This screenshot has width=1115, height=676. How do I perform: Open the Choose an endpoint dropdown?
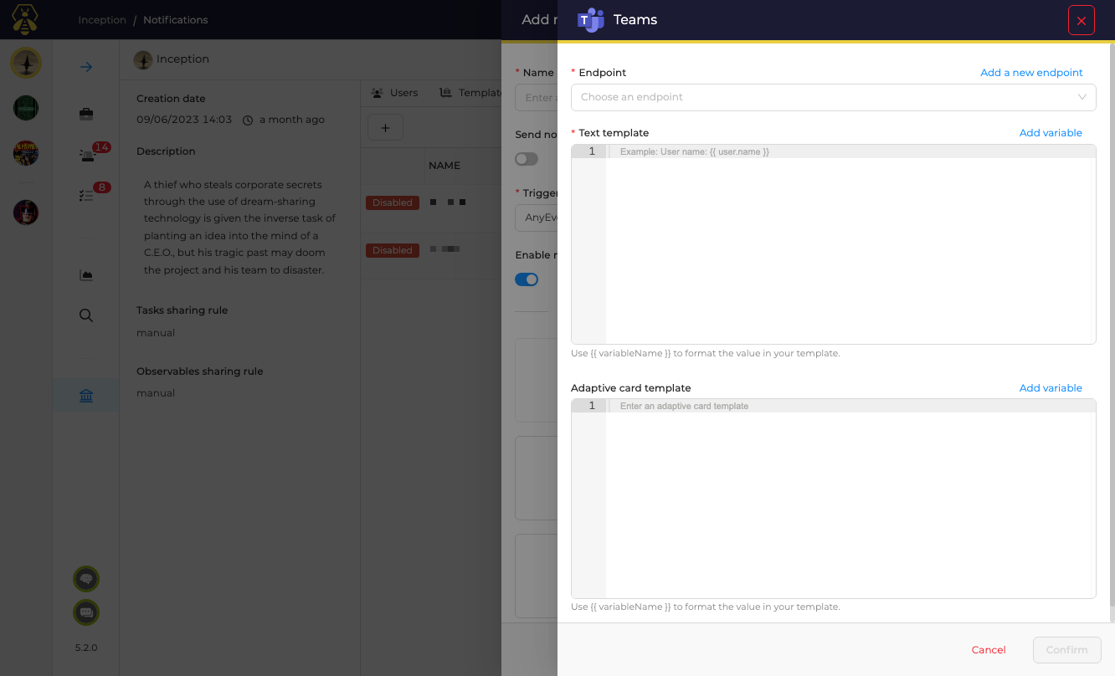[833, 97]
